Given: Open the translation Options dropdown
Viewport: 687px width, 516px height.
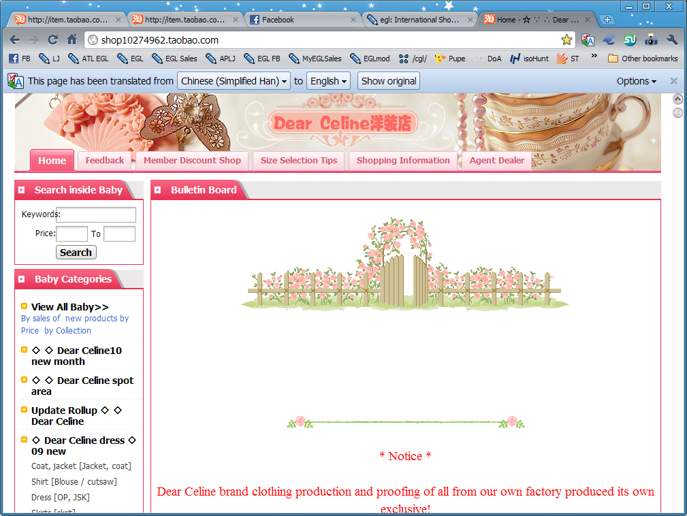Looking at the screenshot, I should (x=636, y=81).
